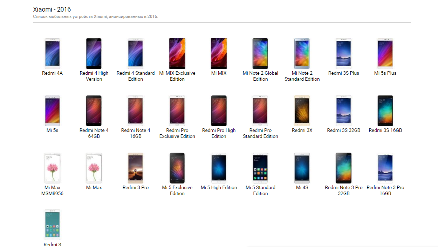The image size is (438, 247).
Task: Open Mi MIX Exclusive Edition phone image
Action: pyautogui.click(x=177, y=54)
